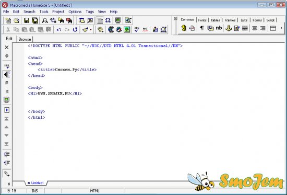Apply Center alignment icon
This screenshot has width=287, height=195.
[255, 28]
